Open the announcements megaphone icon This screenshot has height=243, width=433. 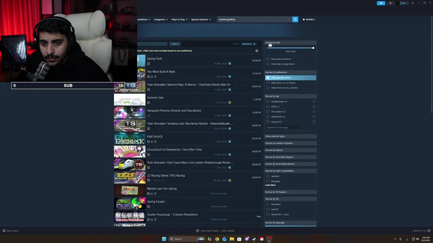click(x=381, y=3)
